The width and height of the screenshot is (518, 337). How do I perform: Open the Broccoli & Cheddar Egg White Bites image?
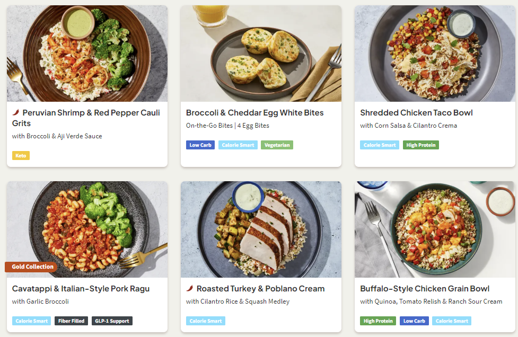coord(261,54)
